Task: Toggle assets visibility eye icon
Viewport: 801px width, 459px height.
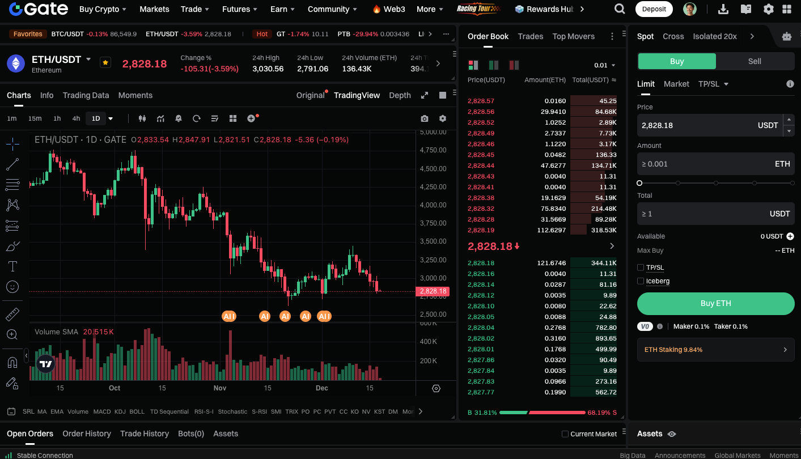Action: pos(672,434)
